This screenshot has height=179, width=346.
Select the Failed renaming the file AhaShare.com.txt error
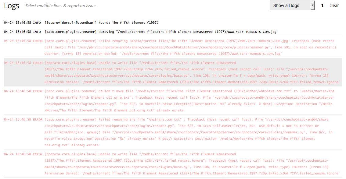pyautogui.click(x=173, y=132)
